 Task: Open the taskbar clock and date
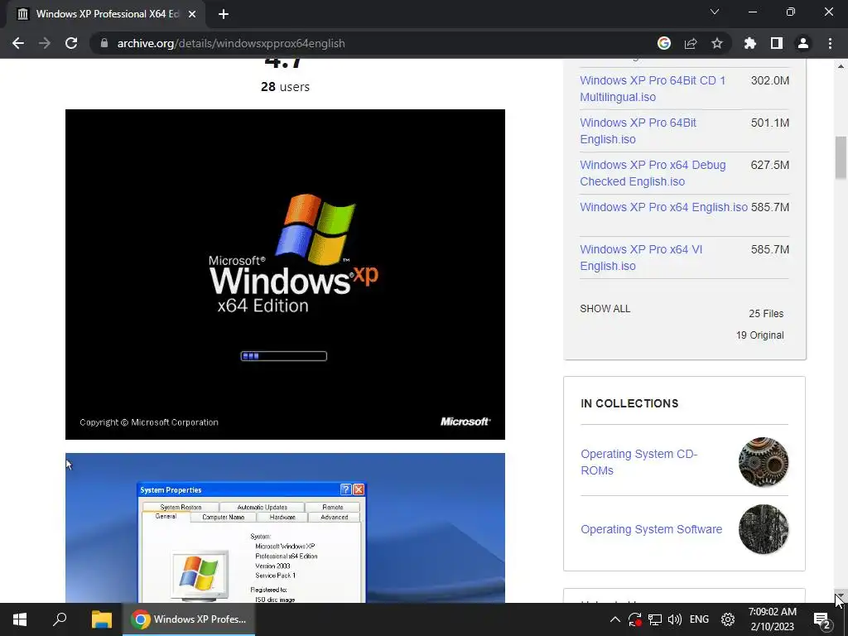(773, 619)
